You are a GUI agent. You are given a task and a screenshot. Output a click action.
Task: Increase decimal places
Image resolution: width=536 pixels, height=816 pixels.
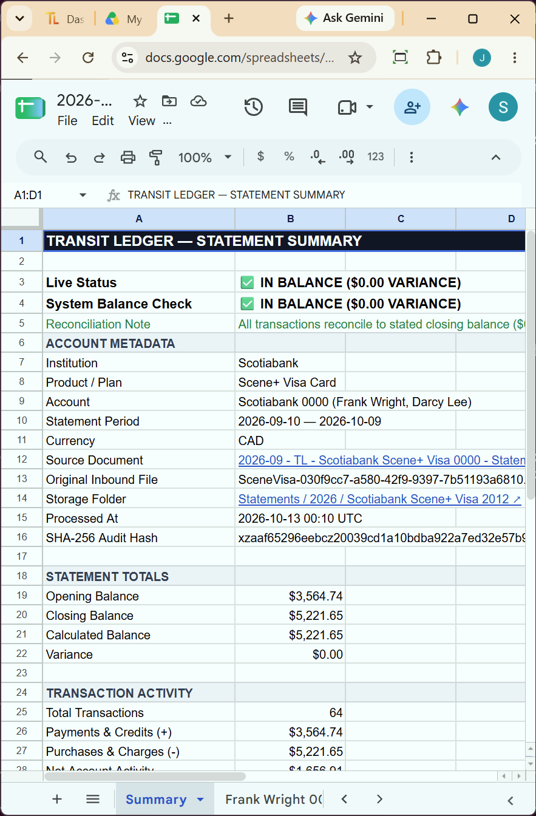tap(347, 157)
